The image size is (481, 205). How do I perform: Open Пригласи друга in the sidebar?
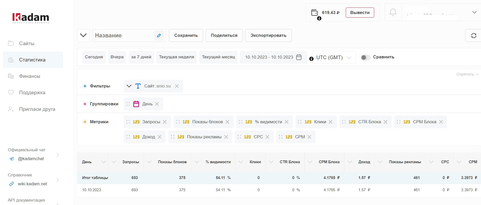(33, 109)
